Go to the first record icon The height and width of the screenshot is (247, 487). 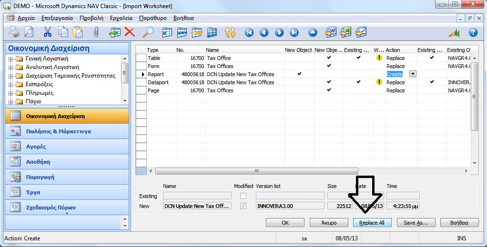[249, 32]
